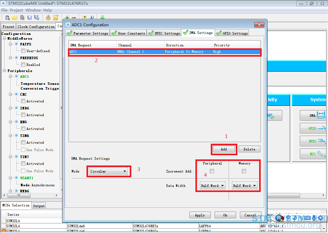The width and height of the screenshot is (328, 233).
Task: Click the USART1 cube icon in tree
Action: pyautogui.click(x=17, y=178)
